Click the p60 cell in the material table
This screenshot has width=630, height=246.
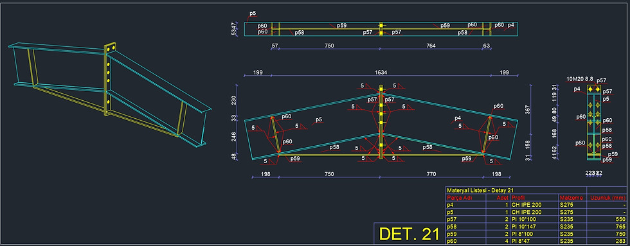tap(451, 241)
